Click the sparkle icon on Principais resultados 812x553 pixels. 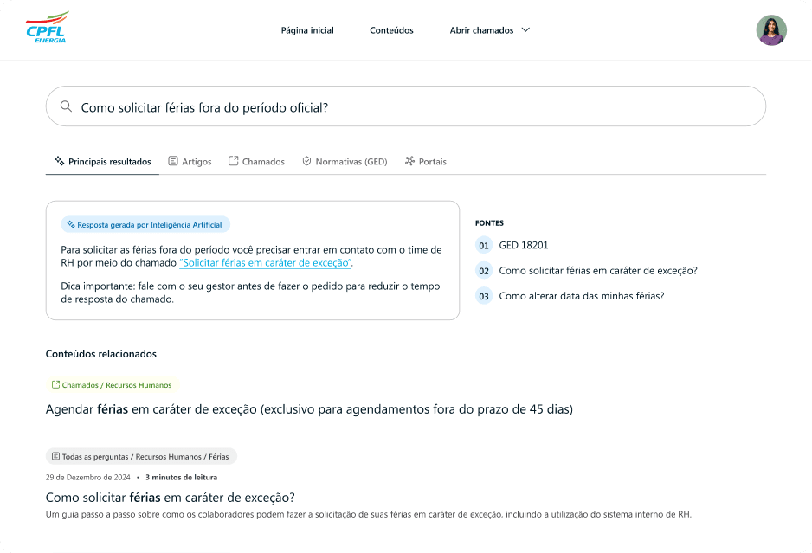click(60, 160)
